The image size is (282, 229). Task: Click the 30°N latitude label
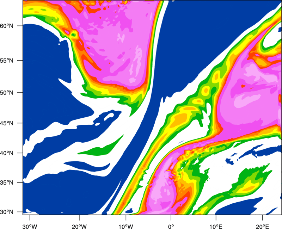tap(7, 212)
